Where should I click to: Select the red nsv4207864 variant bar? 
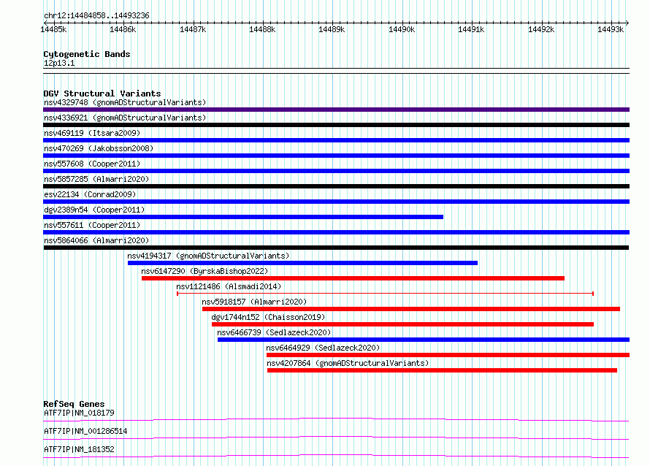coord(443,370)
